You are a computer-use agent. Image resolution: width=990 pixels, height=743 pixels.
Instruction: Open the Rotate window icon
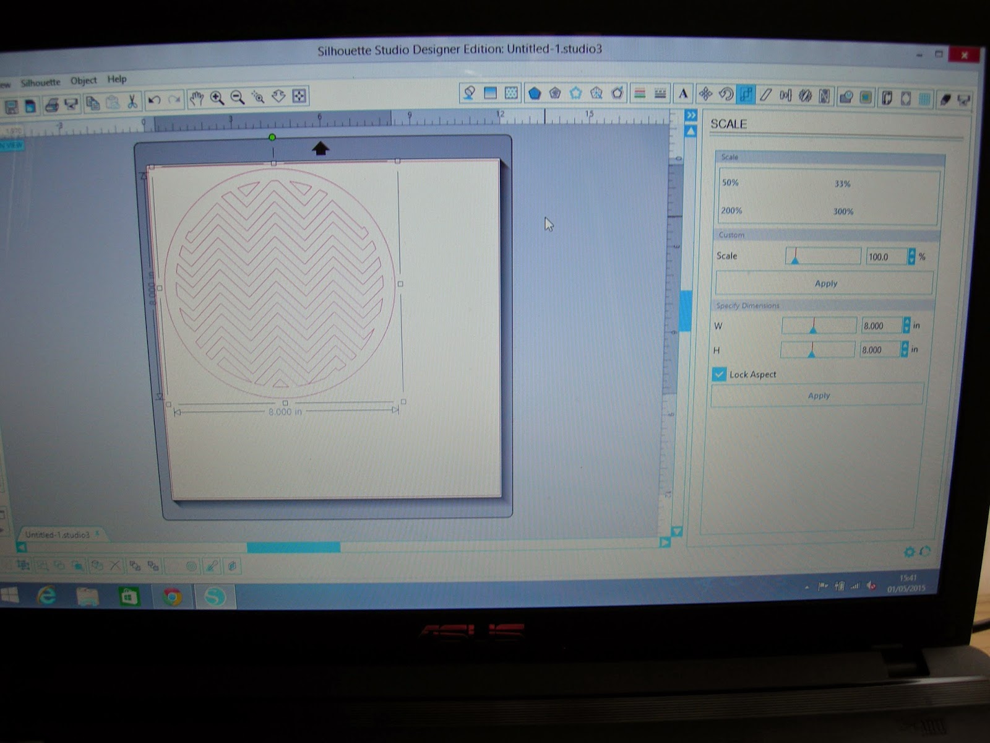click(726, 94)
